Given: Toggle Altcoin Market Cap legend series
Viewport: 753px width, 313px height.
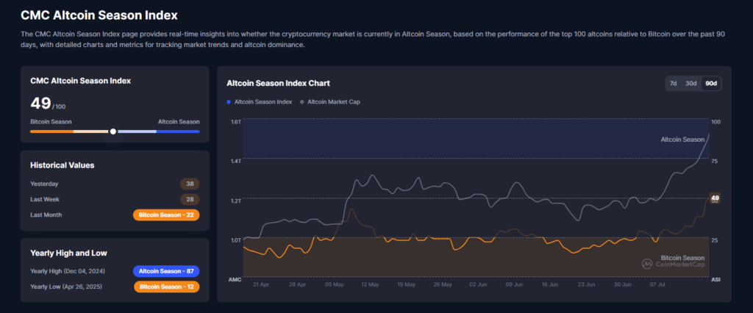Looking at the screenshot, I should 330,102.
